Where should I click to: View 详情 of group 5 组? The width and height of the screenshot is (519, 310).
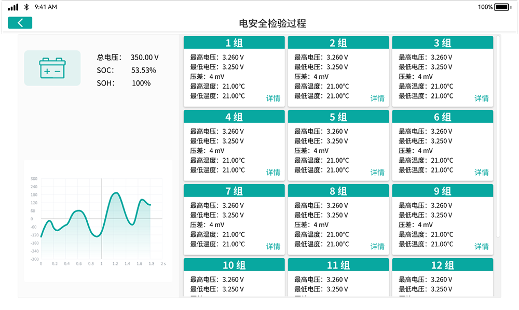tap(377, 172)
